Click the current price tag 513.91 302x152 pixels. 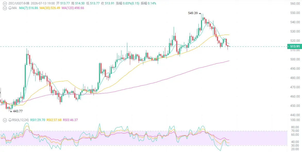click(295, 46)
